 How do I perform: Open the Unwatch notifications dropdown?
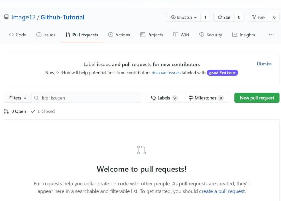pos(184,17)
